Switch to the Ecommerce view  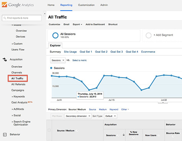(x=148, y=52)
